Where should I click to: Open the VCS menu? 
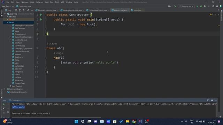(x=62, y=2)
